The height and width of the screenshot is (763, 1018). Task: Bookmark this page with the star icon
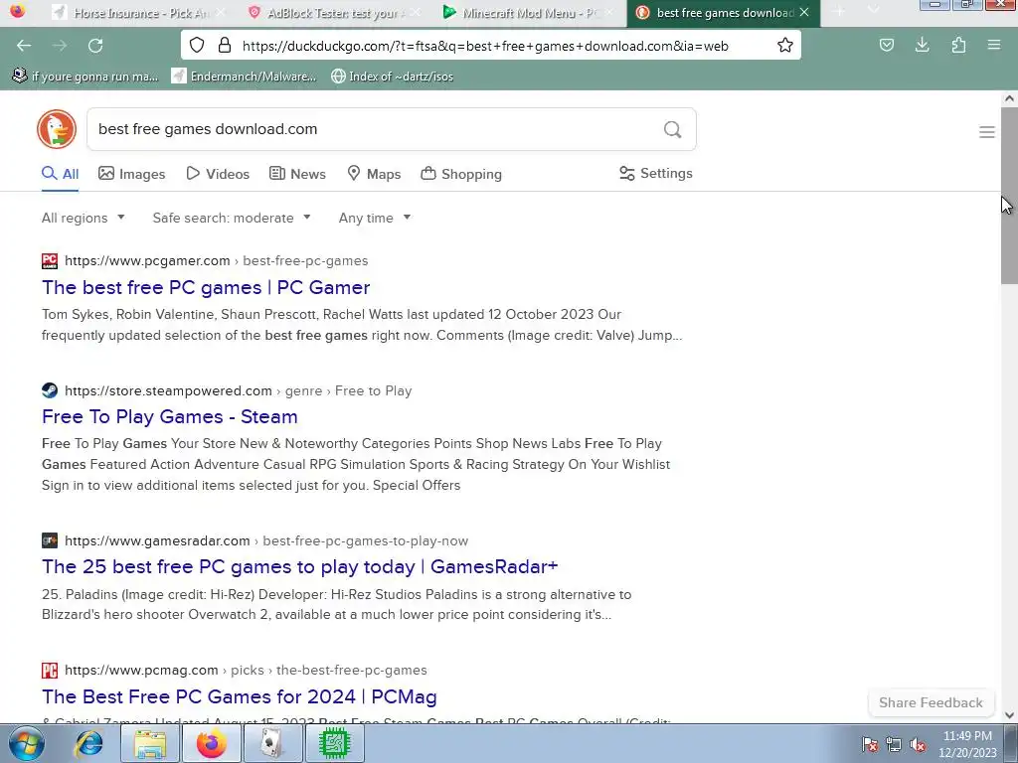click(x=785, y=46)
